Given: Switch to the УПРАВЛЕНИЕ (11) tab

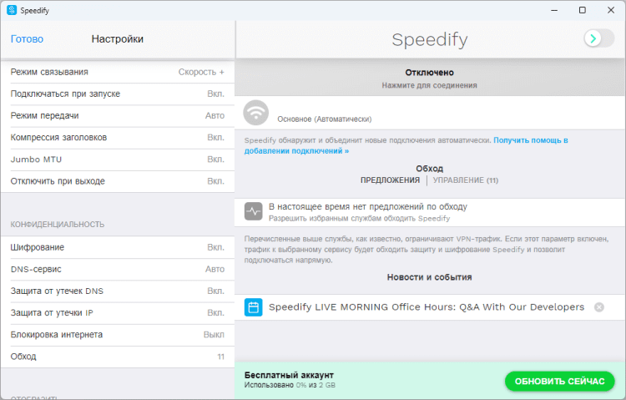Looking at the screenshot, I should pos(465,180).
